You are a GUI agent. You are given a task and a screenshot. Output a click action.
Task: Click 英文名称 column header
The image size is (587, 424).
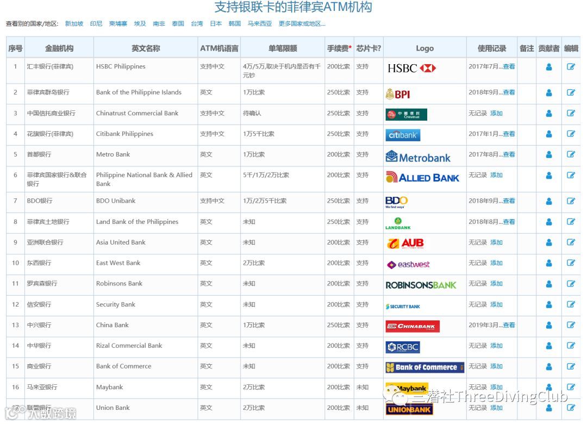tap(146, 48)
